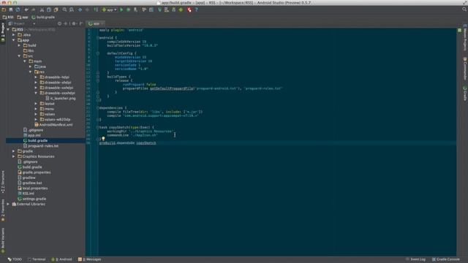Image resolution: width=468 pixels, height=263 pixels.
Task: Click the yellow intention lightbulb in editor
Action: (103, 139)
